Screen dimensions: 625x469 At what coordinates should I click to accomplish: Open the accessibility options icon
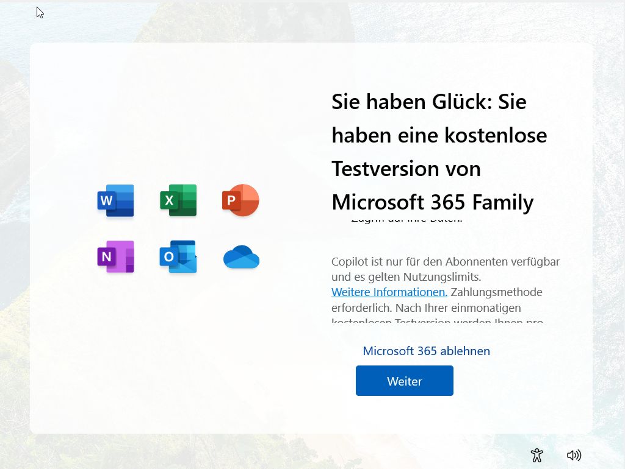click(537, 455)
